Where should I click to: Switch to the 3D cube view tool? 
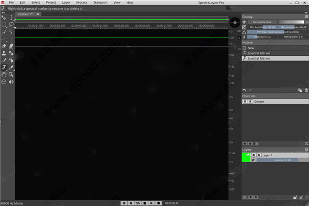click(x=4, y=82)
